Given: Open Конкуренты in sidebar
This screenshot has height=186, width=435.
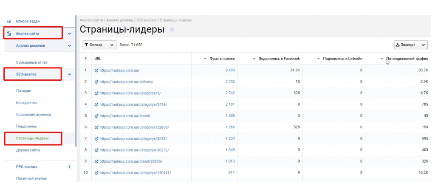Looking at the screenshot, I should pos(27,103).
